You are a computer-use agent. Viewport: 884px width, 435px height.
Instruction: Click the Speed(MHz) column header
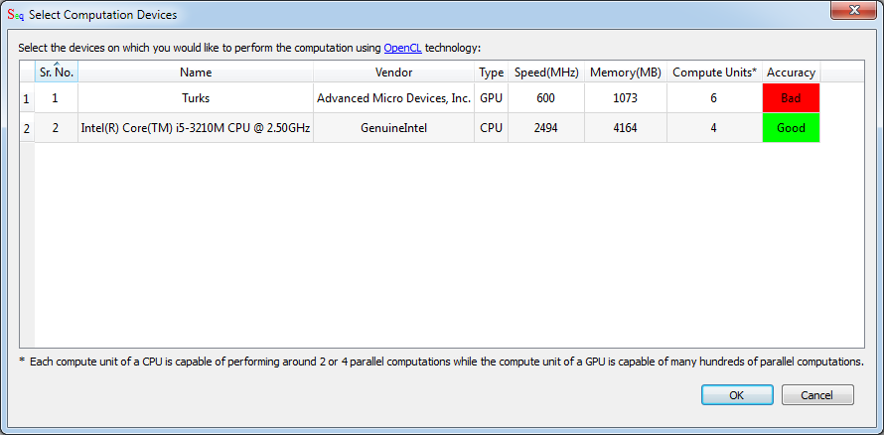[545, 72]
